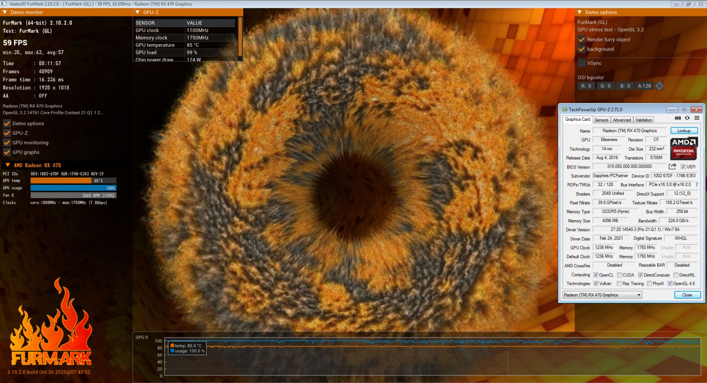Screen dimensions: 707x383
Task: Take a GPU-Z screenshot with camera icon
Action: point(678,118)
